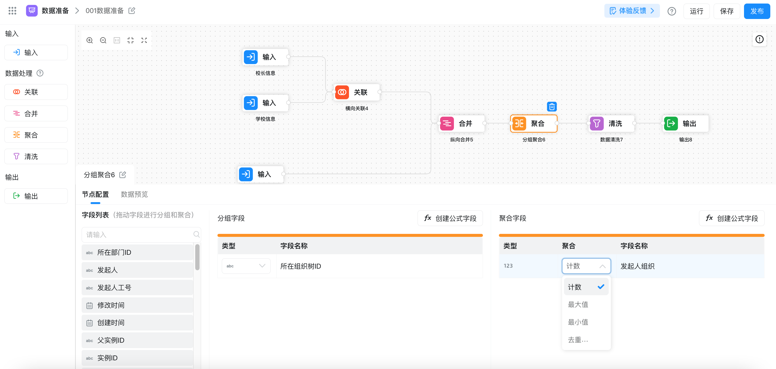The height and width of the screenshot is (369, 776).
Task: Click the purple 数据准备 app icon
Action: (32, 11)
